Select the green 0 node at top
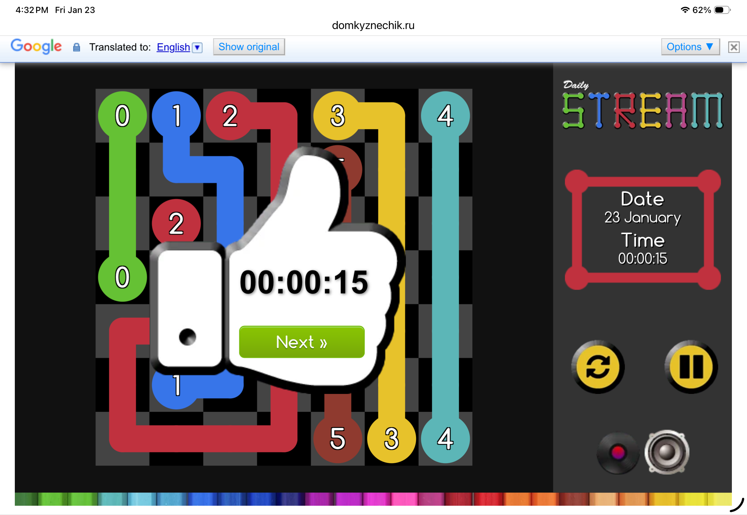Viewport: 747px width, 515px height. pyautogui.click(x=122, y=115)
